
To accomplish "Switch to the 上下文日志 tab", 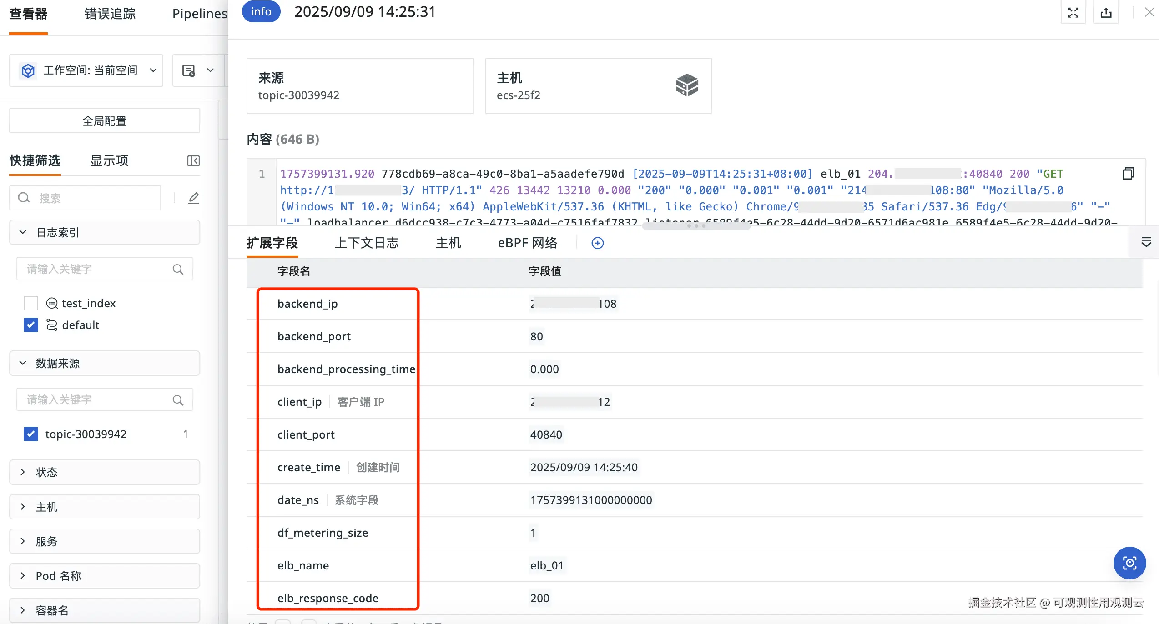I will point(366,243).
